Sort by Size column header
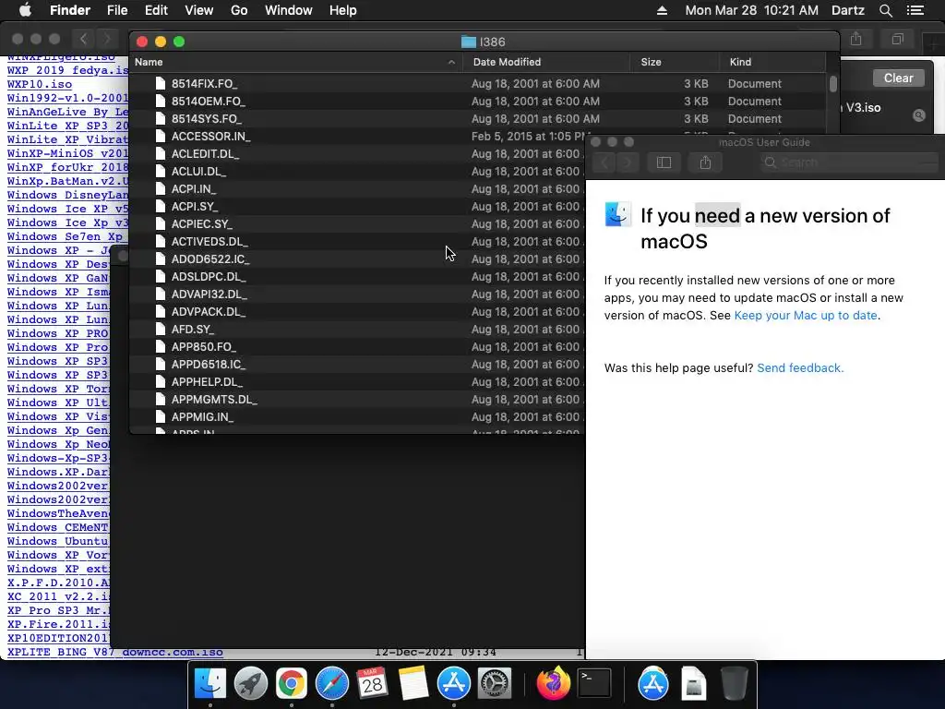Image resolution: width=945 pixels, height=709 pixels. (675, 62)
